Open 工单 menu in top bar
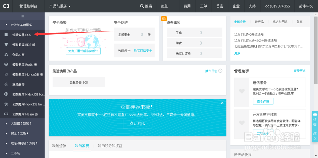 pos(204,6)
